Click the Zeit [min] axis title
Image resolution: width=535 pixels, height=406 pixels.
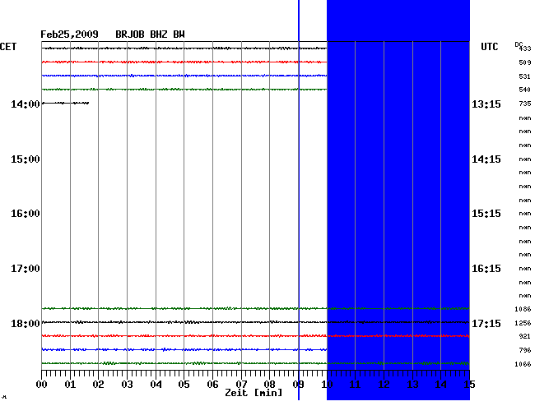pyautogui.click(x=254, y=393)
